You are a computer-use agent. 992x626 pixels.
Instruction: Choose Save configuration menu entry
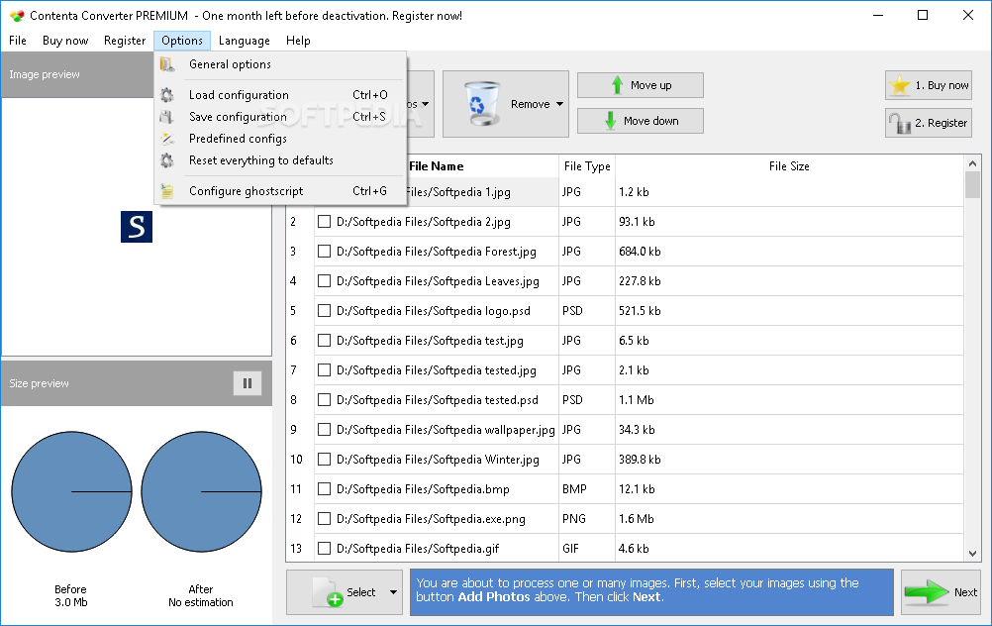280,117
